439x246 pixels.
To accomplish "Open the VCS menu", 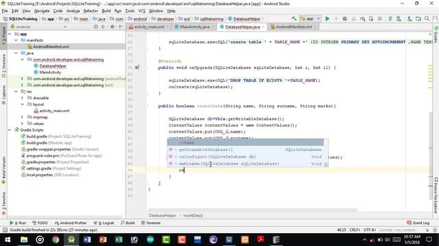I will pos(142,11).
